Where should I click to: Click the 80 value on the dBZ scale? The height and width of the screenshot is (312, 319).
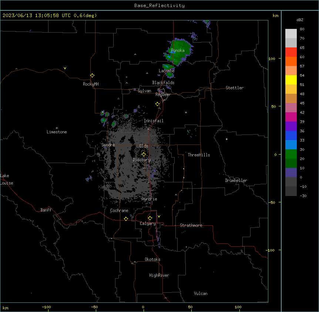tap(302, 29)
